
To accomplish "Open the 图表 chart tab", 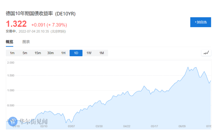I will (26, 42).
